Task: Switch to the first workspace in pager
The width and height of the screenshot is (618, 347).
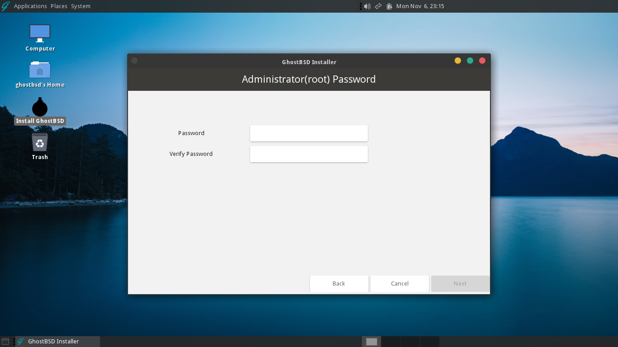Action: coord(371,342)
